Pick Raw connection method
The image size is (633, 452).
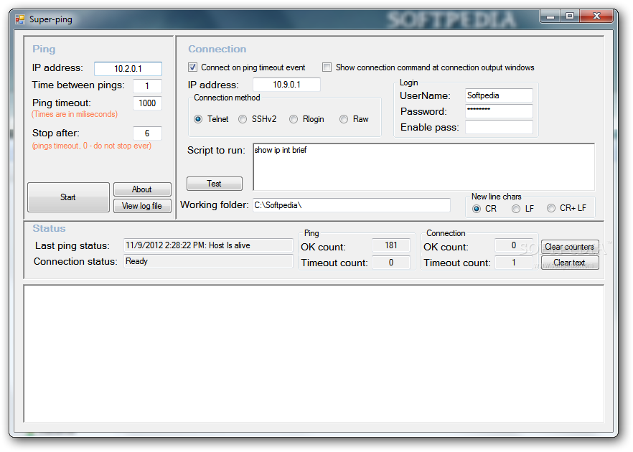click(344, 119)
